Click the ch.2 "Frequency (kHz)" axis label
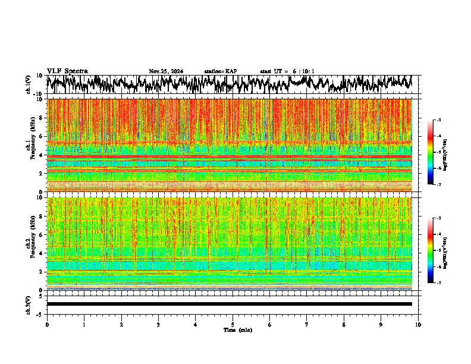Viewport: 471px width, 364px height. coord(33,237)
